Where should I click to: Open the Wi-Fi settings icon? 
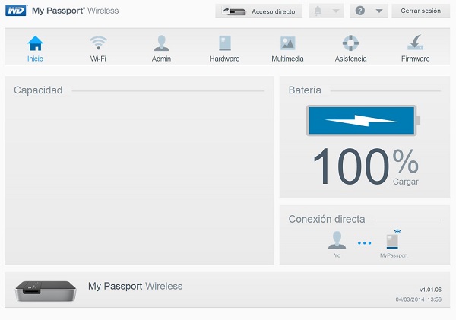coord(98,43)
